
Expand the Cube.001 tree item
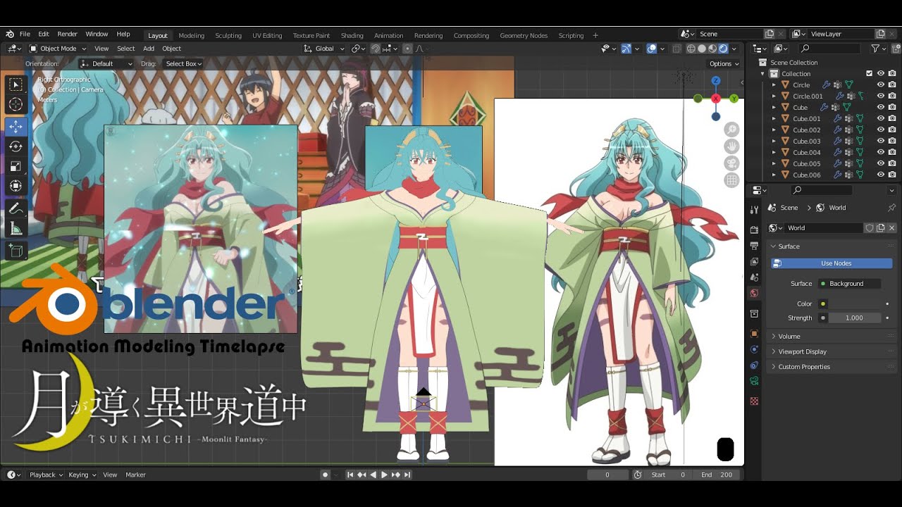click(774, 118)
